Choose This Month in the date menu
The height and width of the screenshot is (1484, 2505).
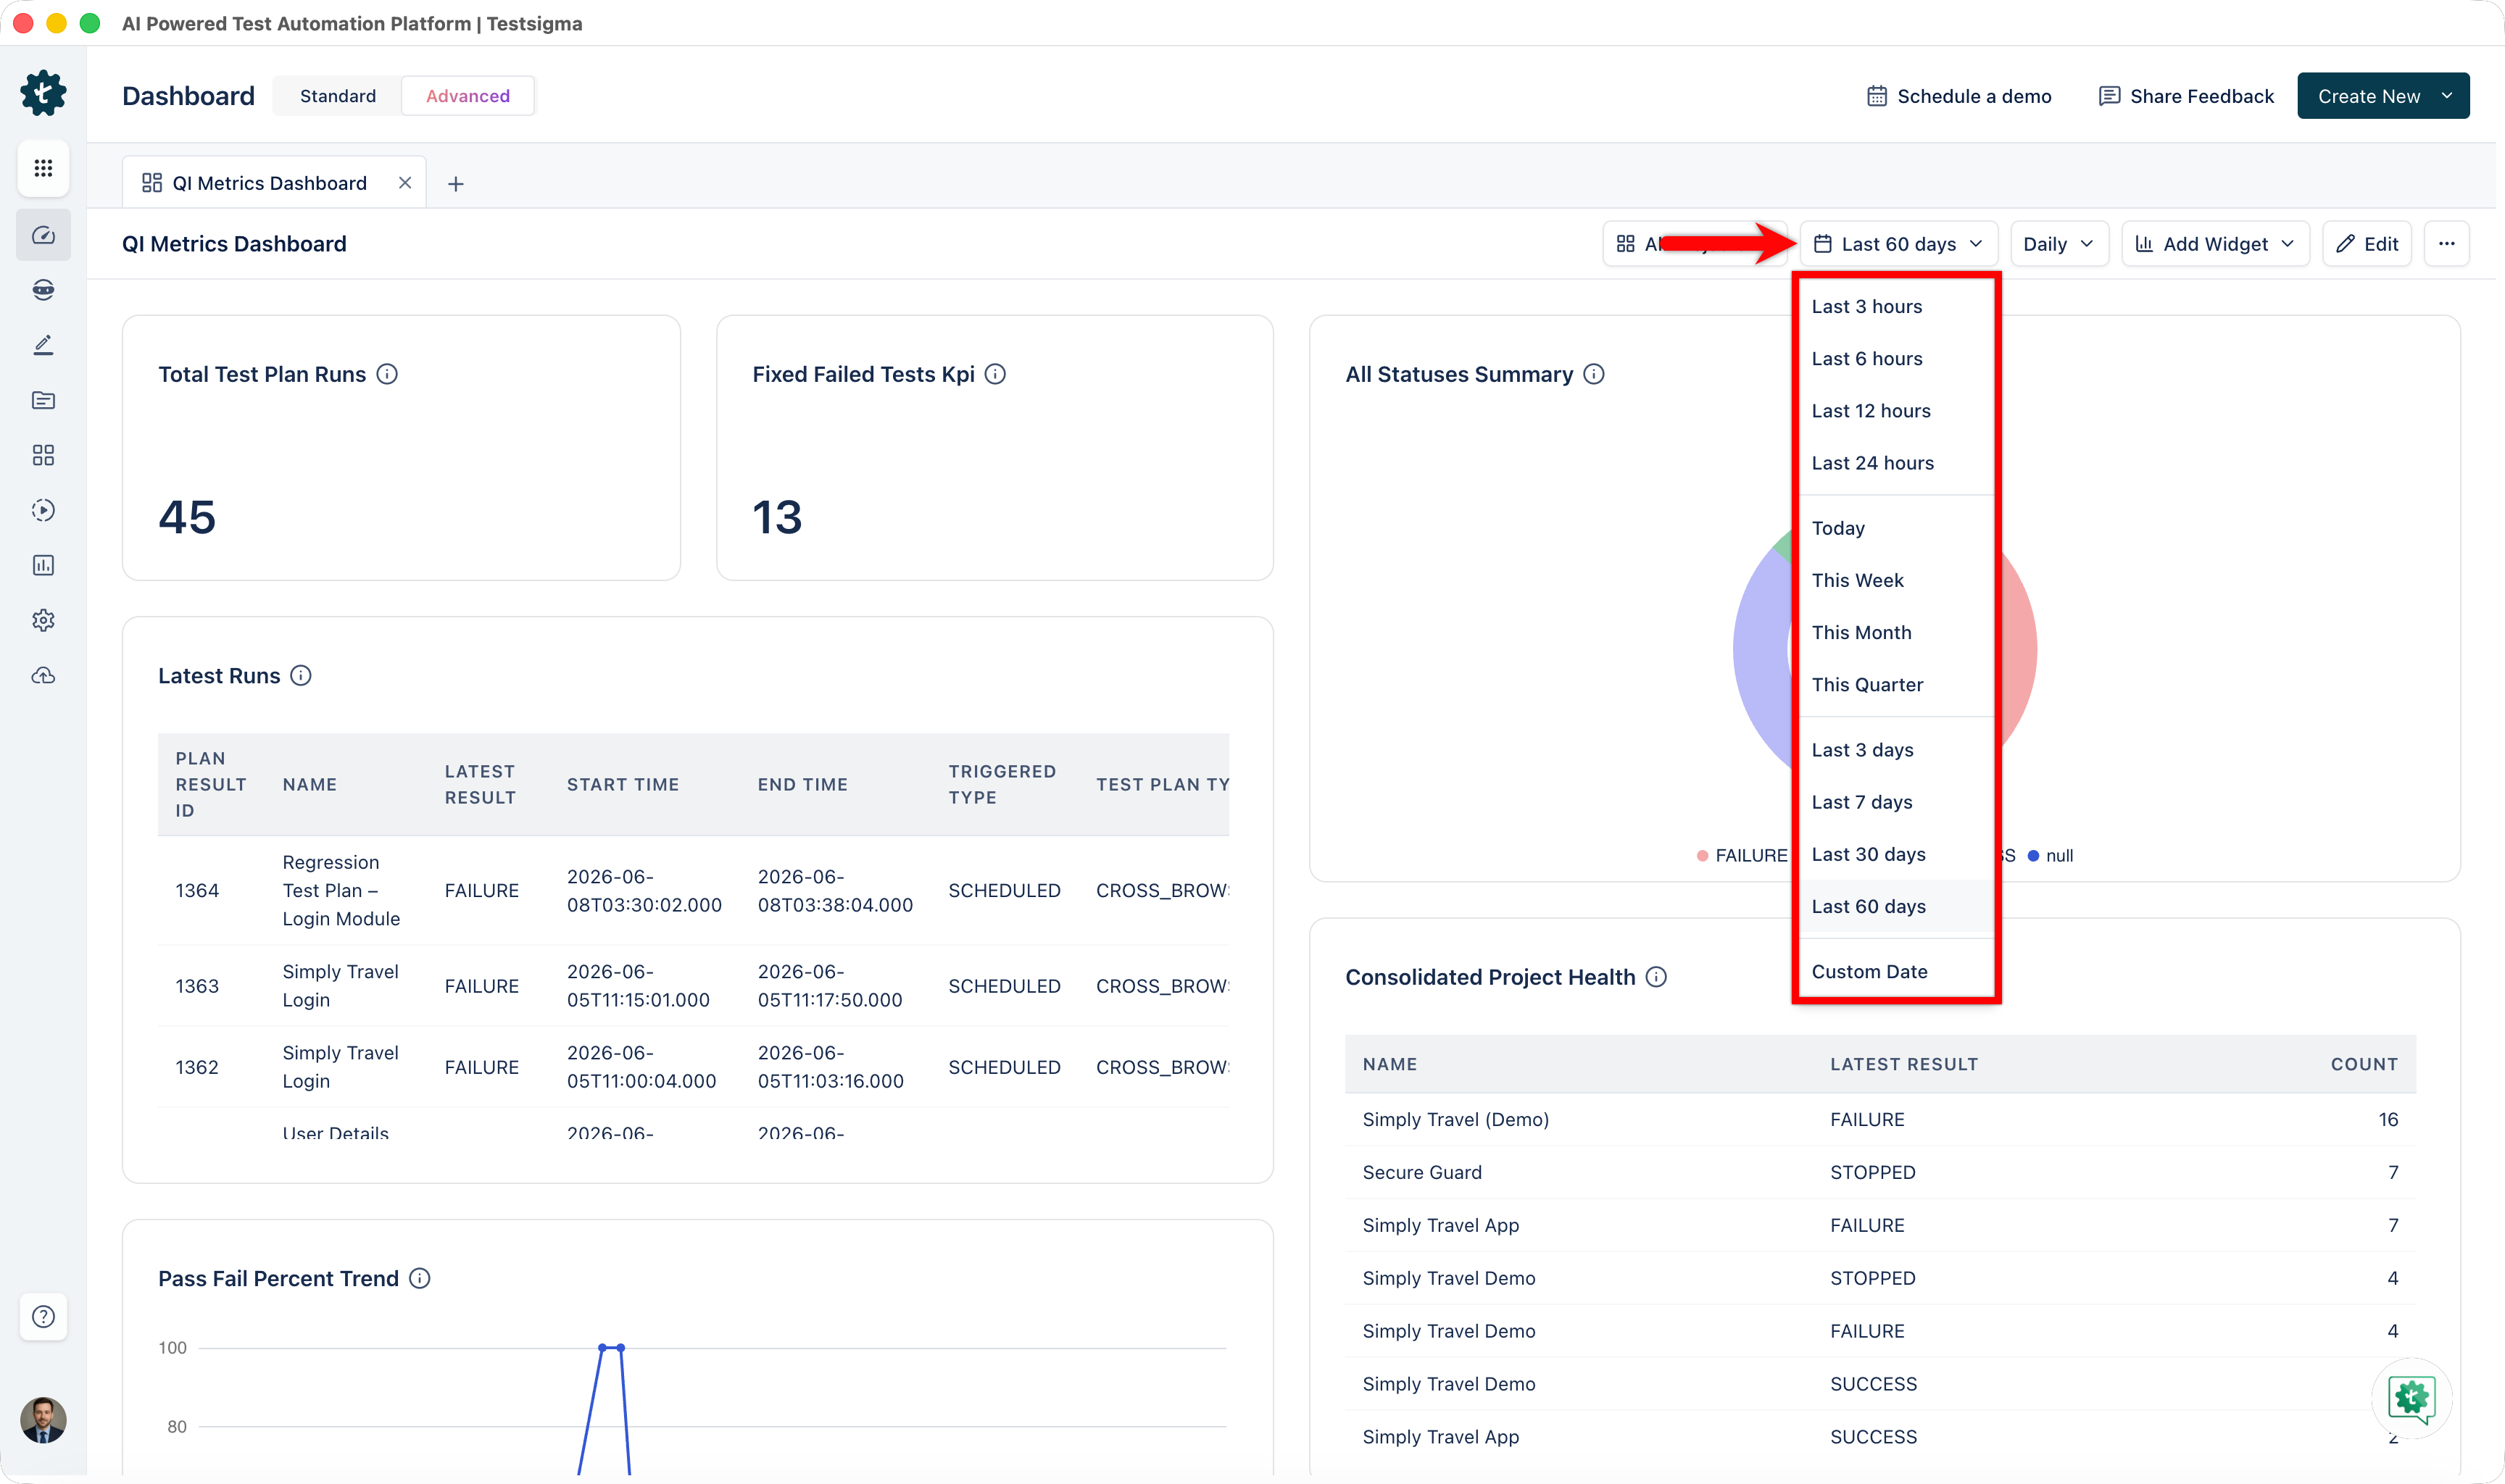pyautogui.click(x=1896, y=632)
